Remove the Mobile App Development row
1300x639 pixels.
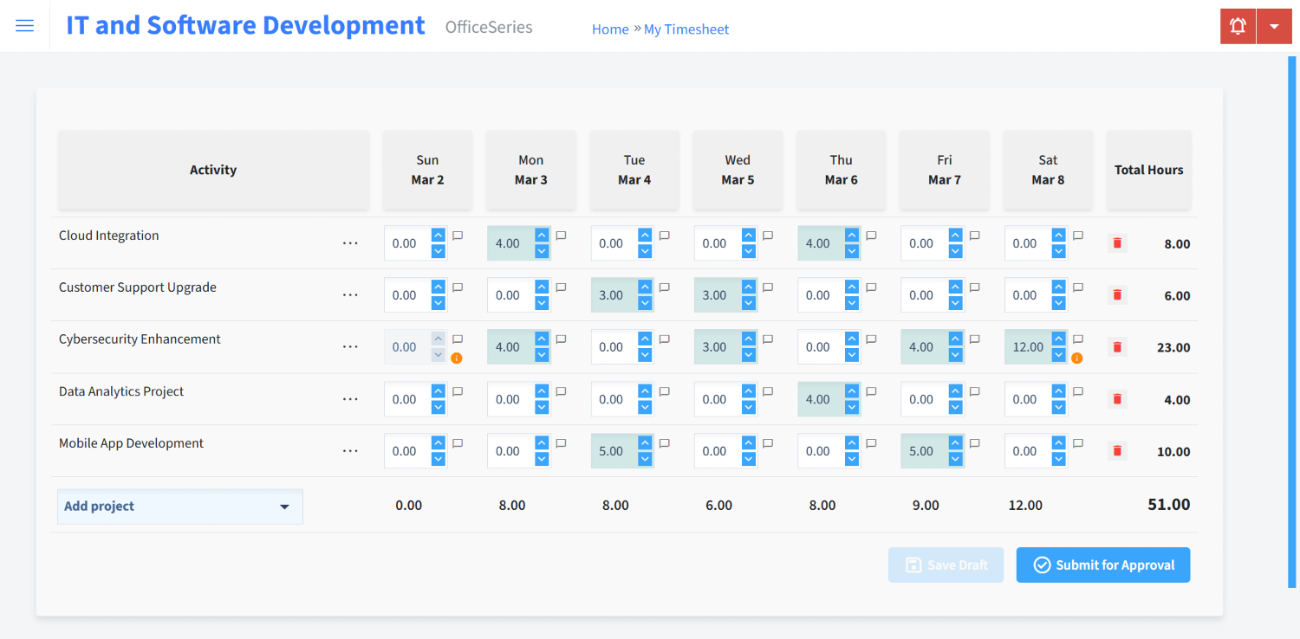click(x=1116, y=450)
